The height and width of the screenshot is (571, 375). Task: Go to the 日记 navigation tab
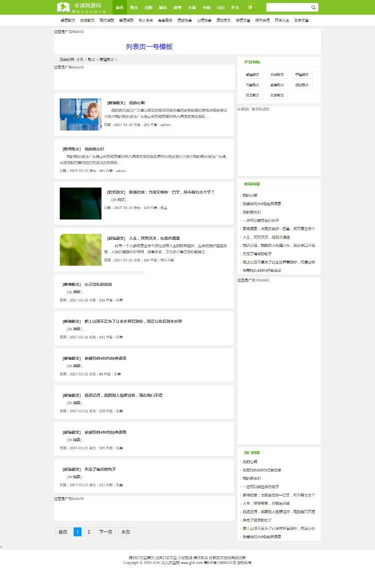tap(220, 7)
